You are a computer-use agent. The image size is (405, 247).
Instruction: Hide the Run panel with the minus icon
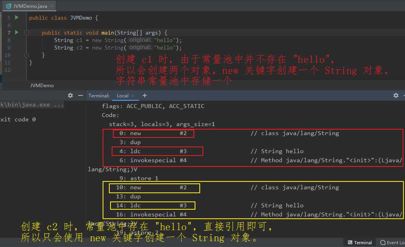[81, 95]
